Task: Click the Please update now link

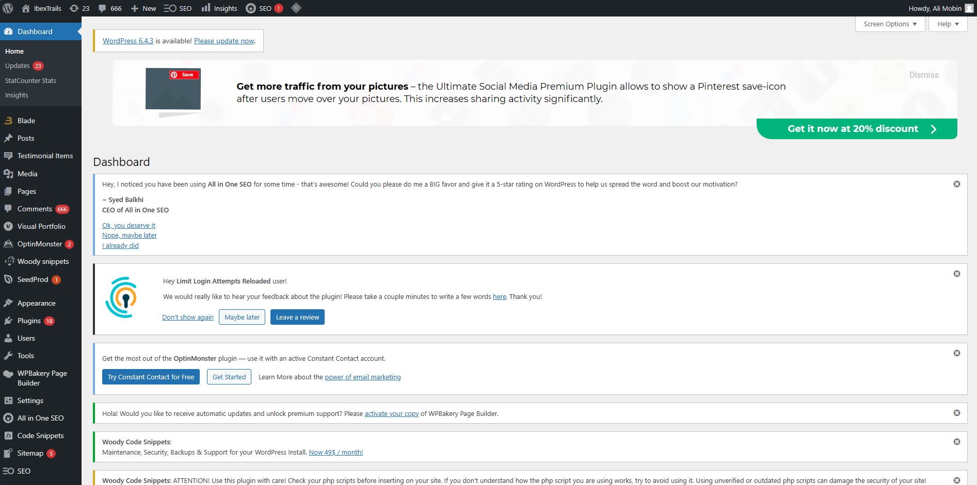Action: point(224,41)
